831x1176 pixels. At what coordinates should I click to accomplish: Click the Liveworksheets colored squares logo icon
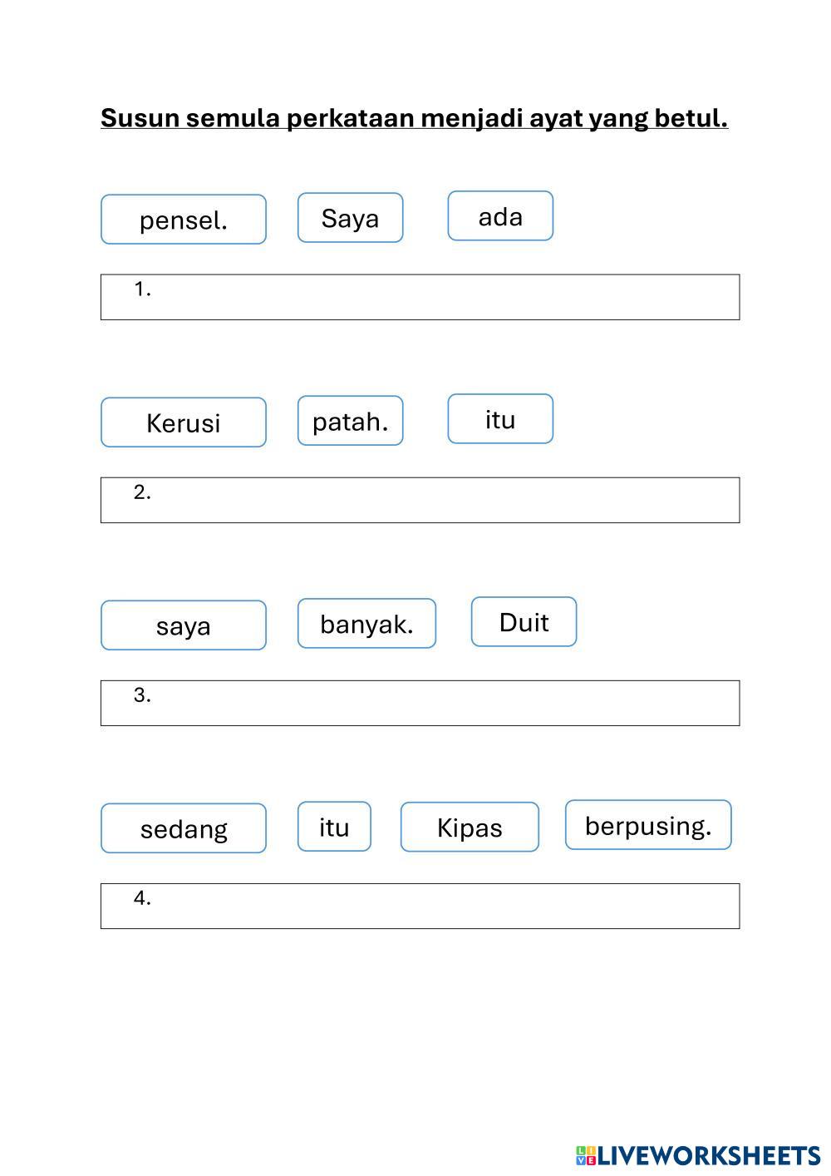(x=586, y=1155)
